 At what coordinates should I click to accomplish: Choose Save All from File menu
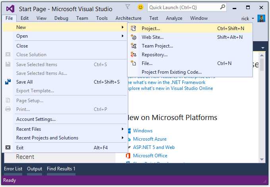(x=65, y=82)
